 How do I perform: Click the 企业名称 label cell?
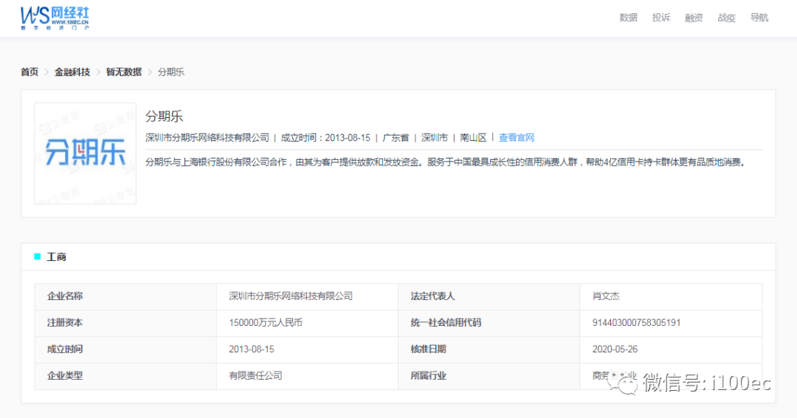pos(125,296)
